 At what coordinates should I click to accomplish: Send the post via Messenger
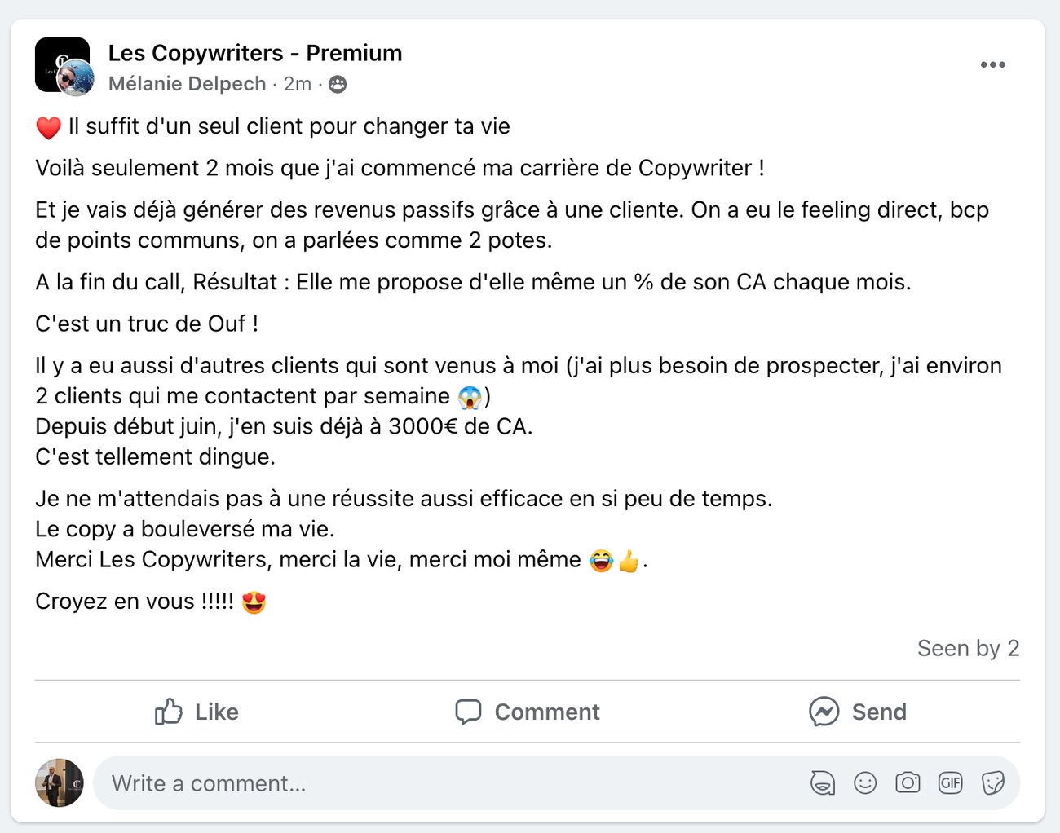[x=857, y=712]
